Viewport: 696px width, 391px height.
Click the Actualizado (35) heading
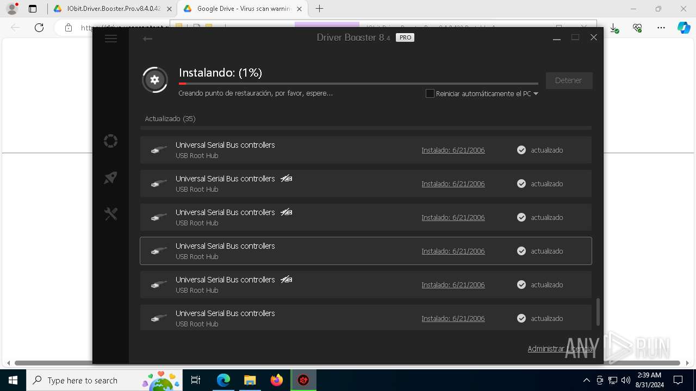170,118
